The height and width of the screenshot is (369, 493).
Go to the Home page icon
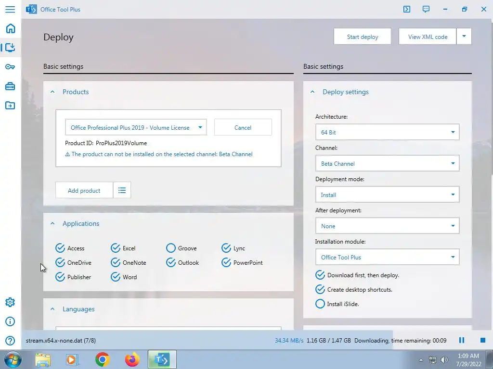point(11,28)
